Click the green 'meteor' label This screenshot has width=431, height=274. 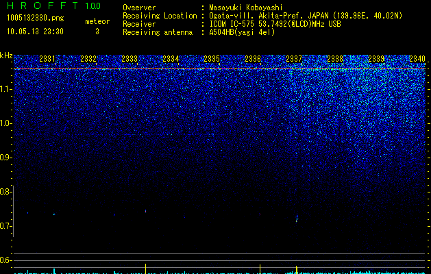point(97,21)
